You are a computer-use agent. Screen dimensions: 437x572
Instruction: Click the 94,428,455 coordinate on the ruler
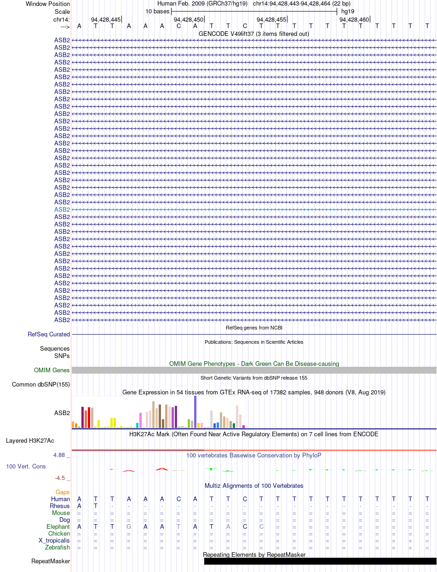[x=271, y=19]
